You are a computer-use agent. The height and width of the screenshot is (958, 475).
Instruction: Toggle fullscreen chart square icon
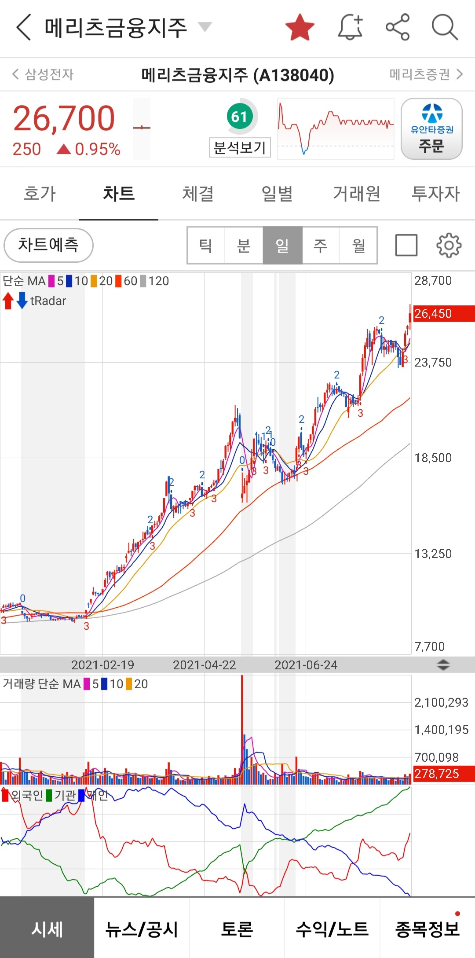(x=406, y=246)
